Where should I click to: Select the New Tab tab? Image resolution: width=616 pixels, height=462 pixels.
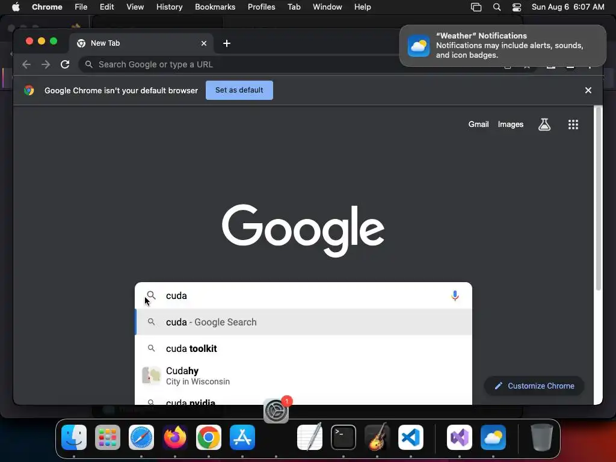tap(141, 43)
